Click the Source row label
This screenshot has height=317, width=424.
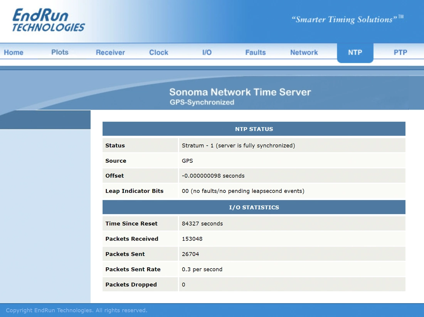[116, 161]
